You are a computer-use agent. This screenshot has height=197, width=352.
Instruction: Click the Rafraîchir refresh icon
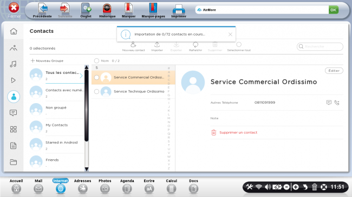(x=195, y=45)
